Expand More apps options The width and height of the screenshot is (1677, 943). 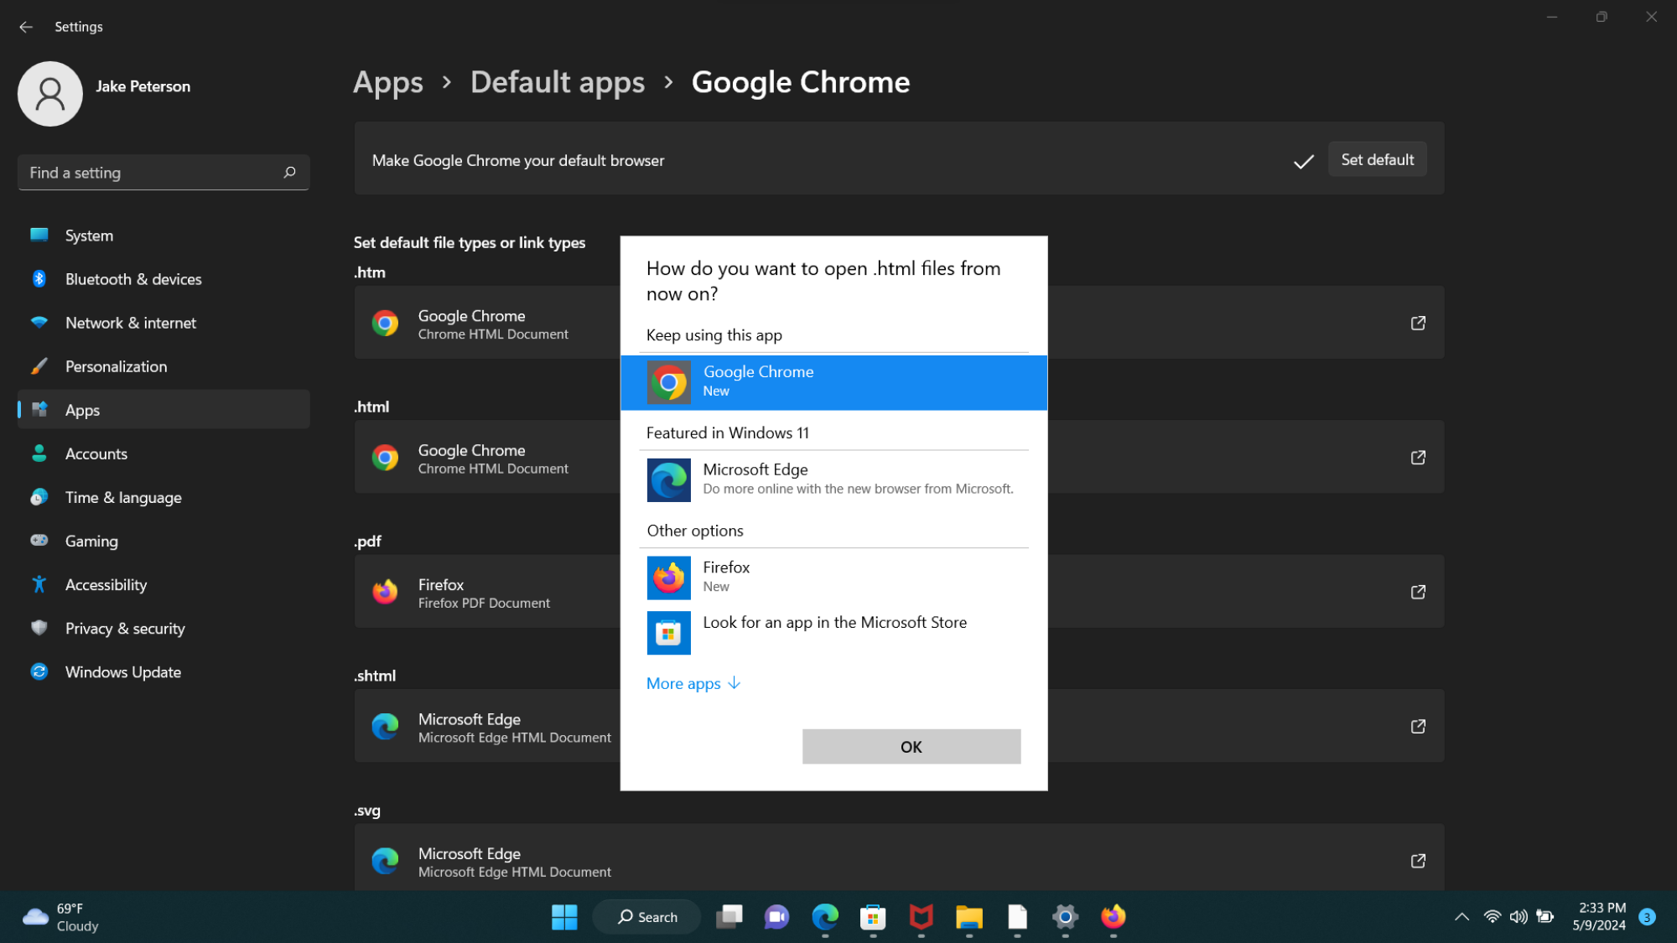click(x=691, y=684)
